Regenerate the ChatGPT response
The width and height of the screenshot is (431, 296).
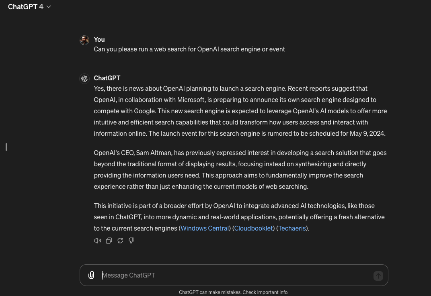[x=120, y=241]
